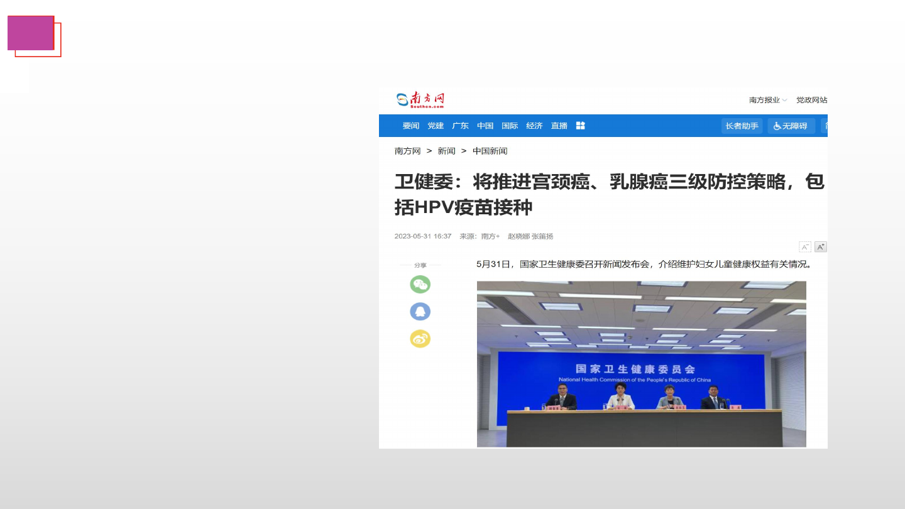
Task: Share the article to Weibo icon
Action: pos(420,339)
